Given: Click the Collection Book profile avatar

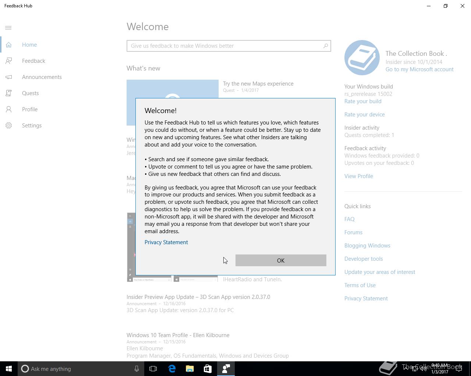Looking at the screenshot, I should click(362, 58).
